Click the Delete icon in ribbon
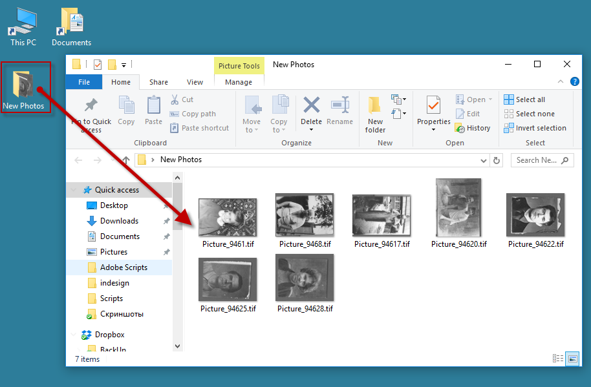This screenshot has width=591, height=387. (x=312, y=106)
